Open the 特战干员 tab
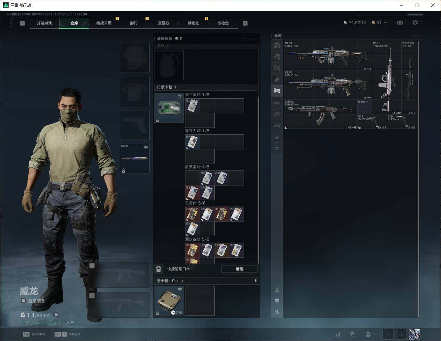Viewport: 441px width, 341px height. click(104, 23)
